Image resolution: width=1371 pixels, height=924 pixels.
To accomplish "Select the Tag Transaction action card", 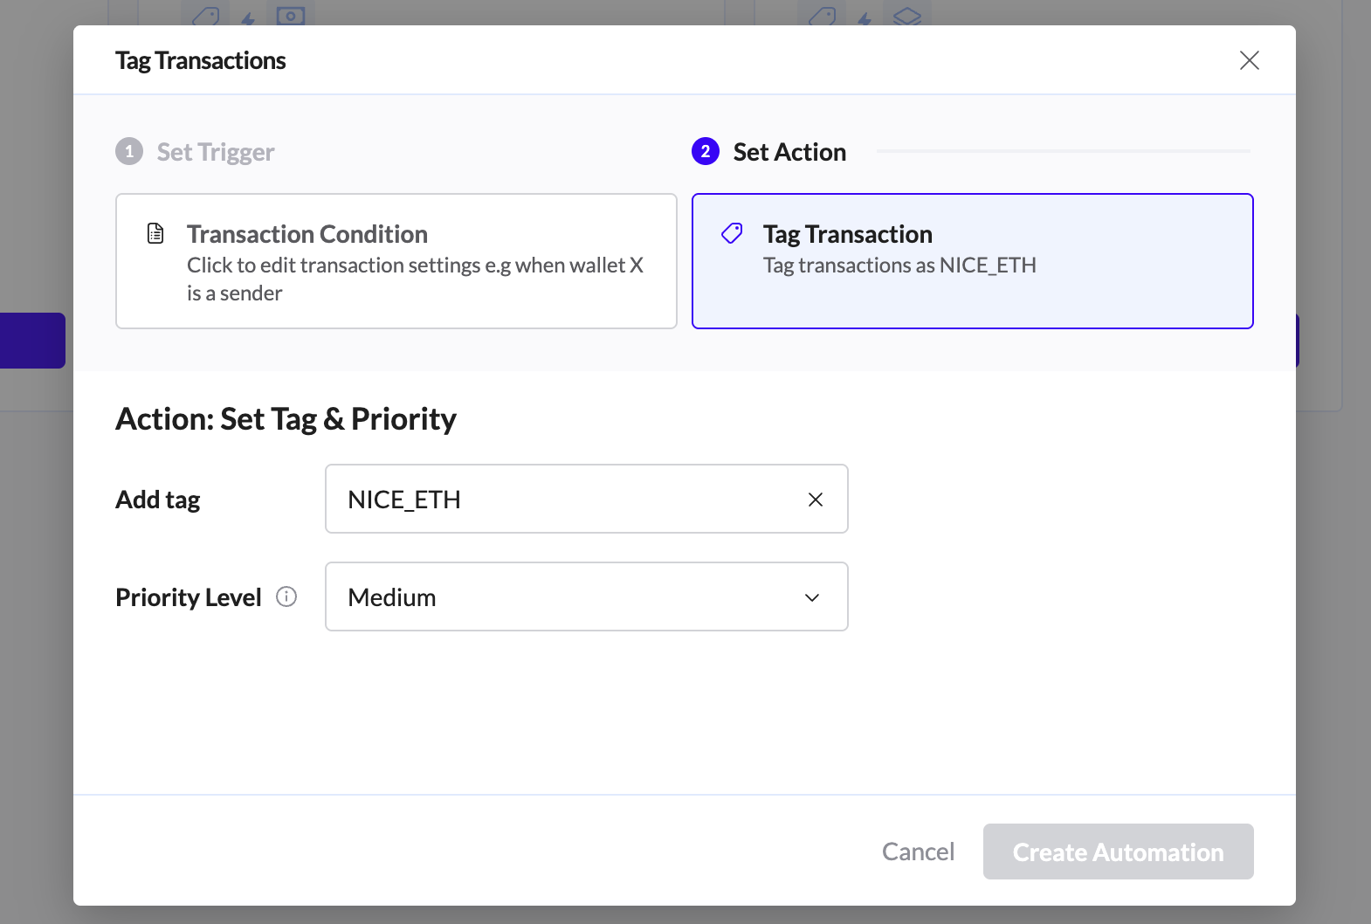I will point(972,261).
